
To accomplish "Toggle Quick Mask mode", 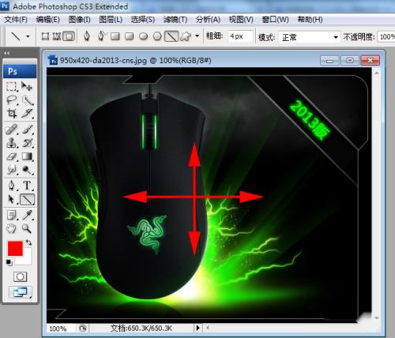I will tap(20, 276).
